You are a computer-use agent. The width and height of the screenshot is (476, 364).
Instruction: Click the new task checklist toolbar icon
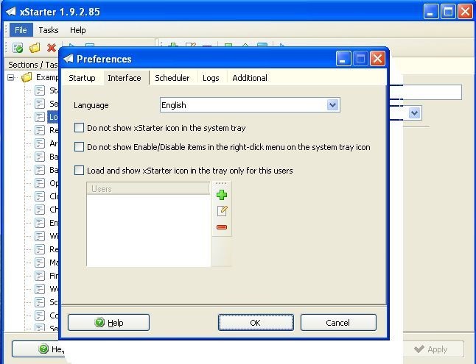(x=18, y=48)
